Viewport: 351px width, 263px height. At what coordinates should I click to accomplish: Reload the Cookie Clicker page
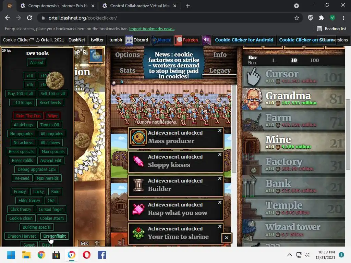point(29,18)
